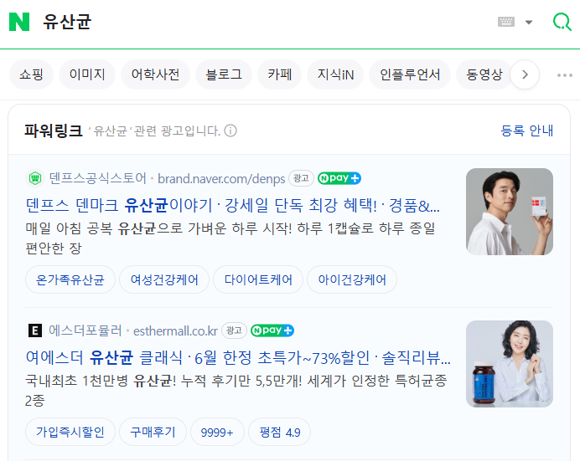The image size is (580, 461).
Task: Show more category tabs with the right chevron
Action: 525,74
